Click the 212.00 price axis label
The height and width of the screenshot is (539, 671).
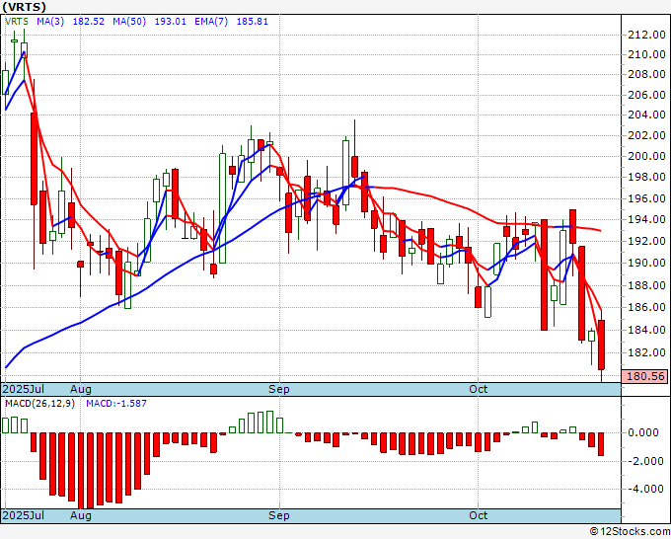tap(646, 36)
